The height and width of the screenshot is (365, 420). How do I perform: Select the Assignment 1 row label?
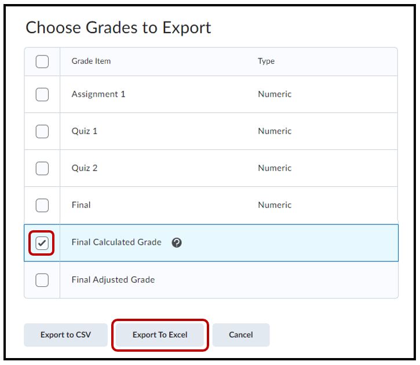coord(98,94)
